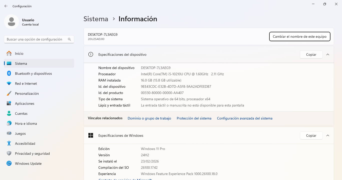Click the Aplicaciones icon
Screen dimensions: 342x180
click(9, 103)
